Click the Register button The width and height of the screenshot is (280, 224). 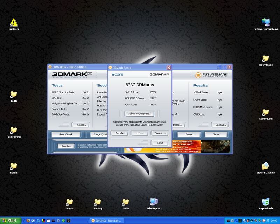click(x=66, y=146)
